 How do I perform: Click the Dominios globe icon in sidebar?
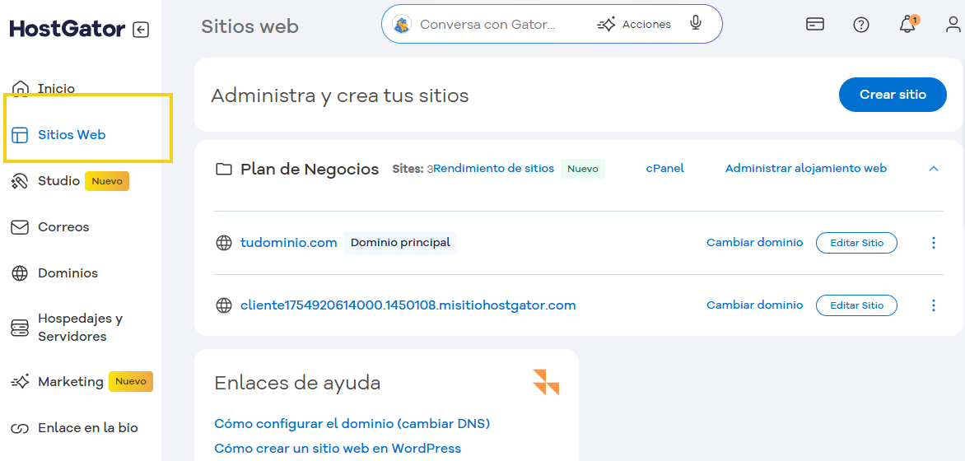tap(21, 273)
